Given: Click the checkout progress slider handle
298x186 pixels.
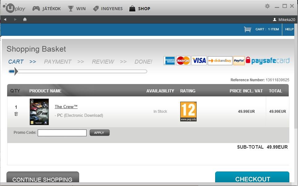Looking at the screenshot, I should click(16, 71).
